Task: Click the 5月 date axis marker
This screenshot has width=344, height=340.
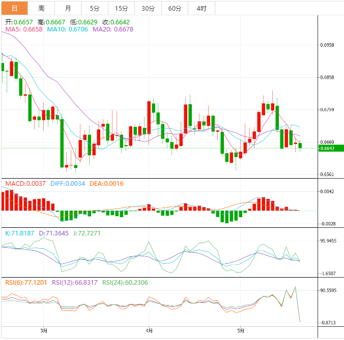Action: point(241,330)
